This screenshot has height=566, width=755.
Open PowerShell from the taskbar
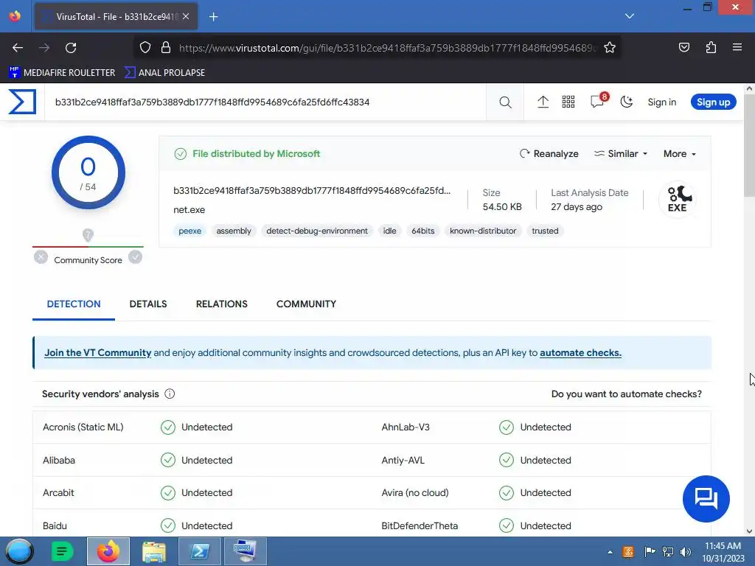200,551
